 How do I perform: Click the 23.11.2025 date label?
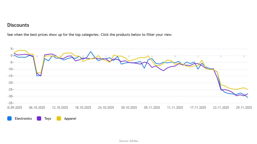coord(221,107)
